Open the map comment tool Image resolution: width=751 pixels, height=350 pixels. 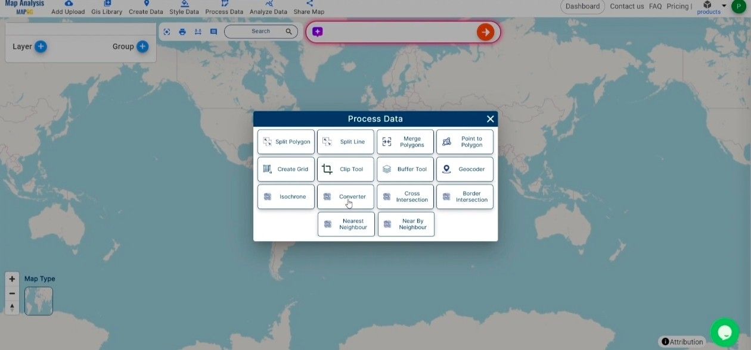click(x=213, y=32)
